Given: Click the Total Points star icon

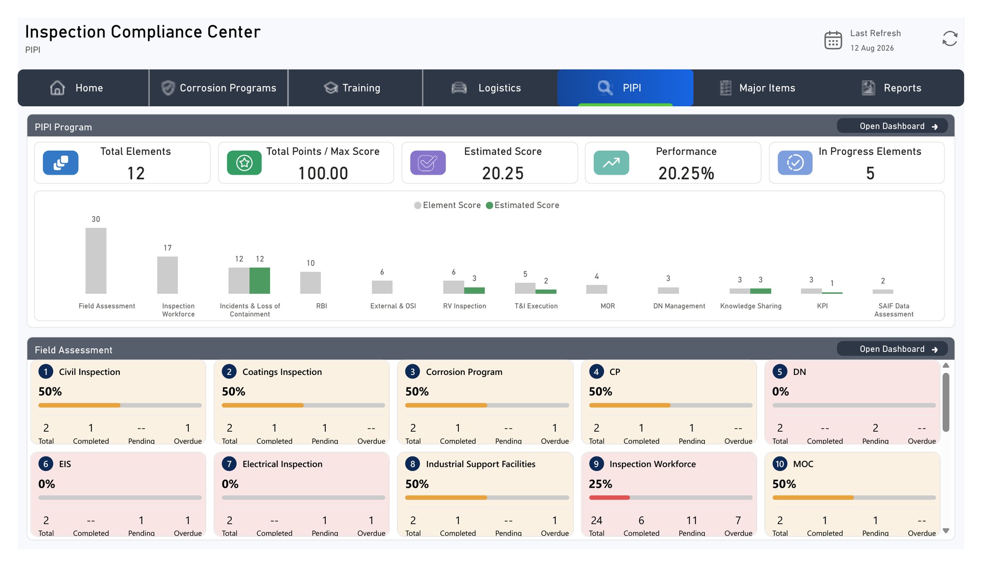Looking at the screenshot, I should (244, 163).
